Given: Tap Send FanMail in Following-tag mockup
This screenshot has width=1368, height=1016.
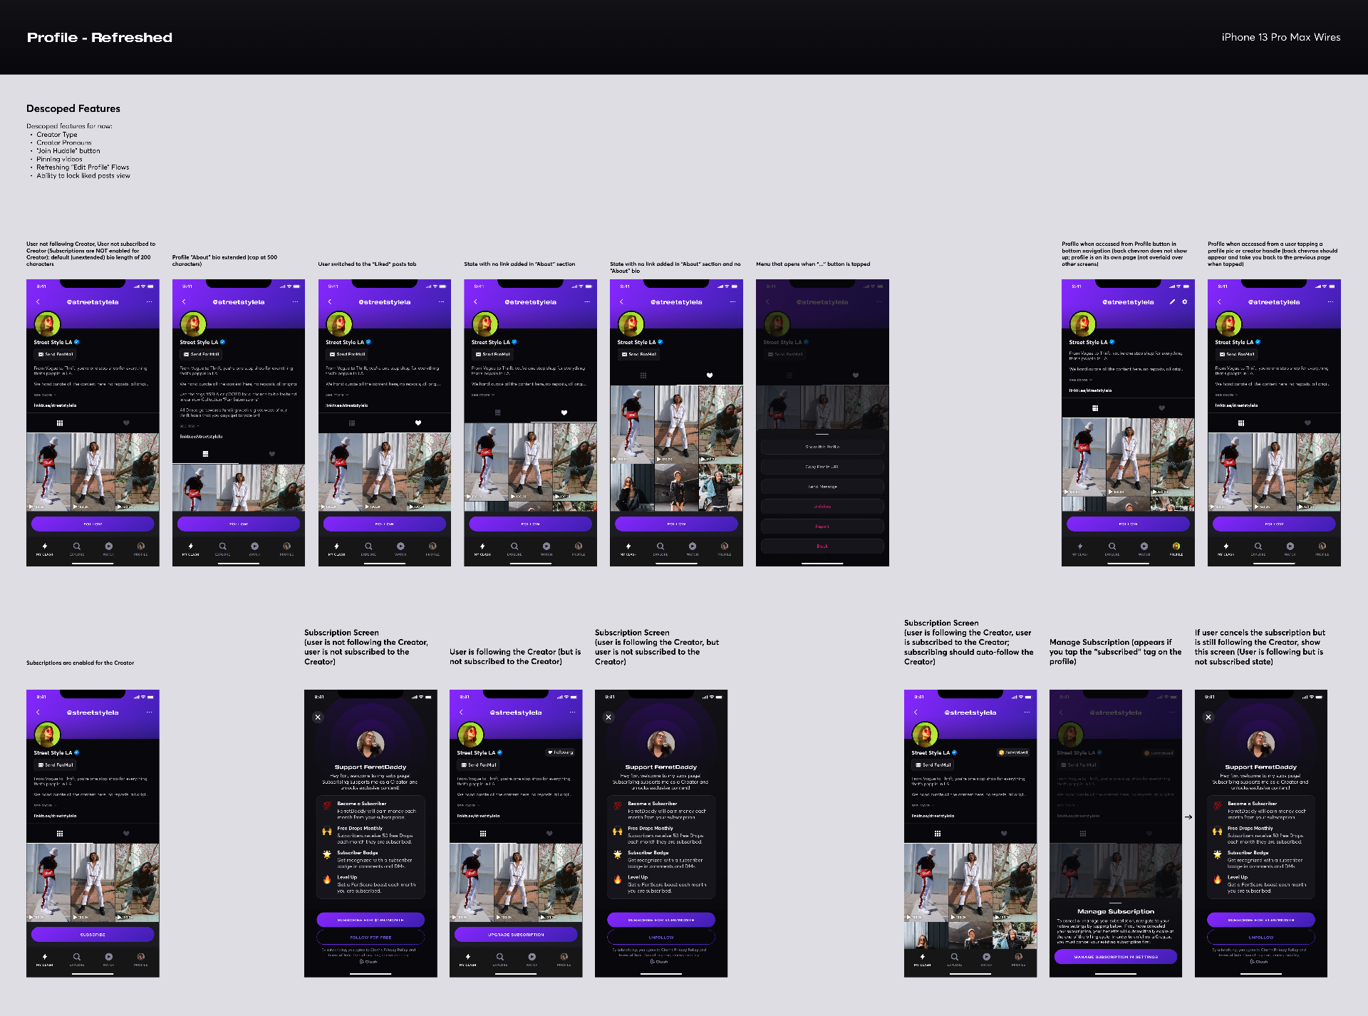Looking at the screenshot, I should [x=479, y=764].
